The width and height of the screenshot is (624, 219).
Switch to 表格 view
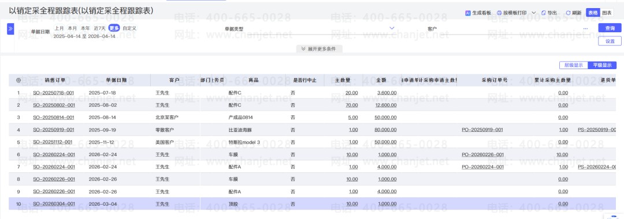(593, 13)
